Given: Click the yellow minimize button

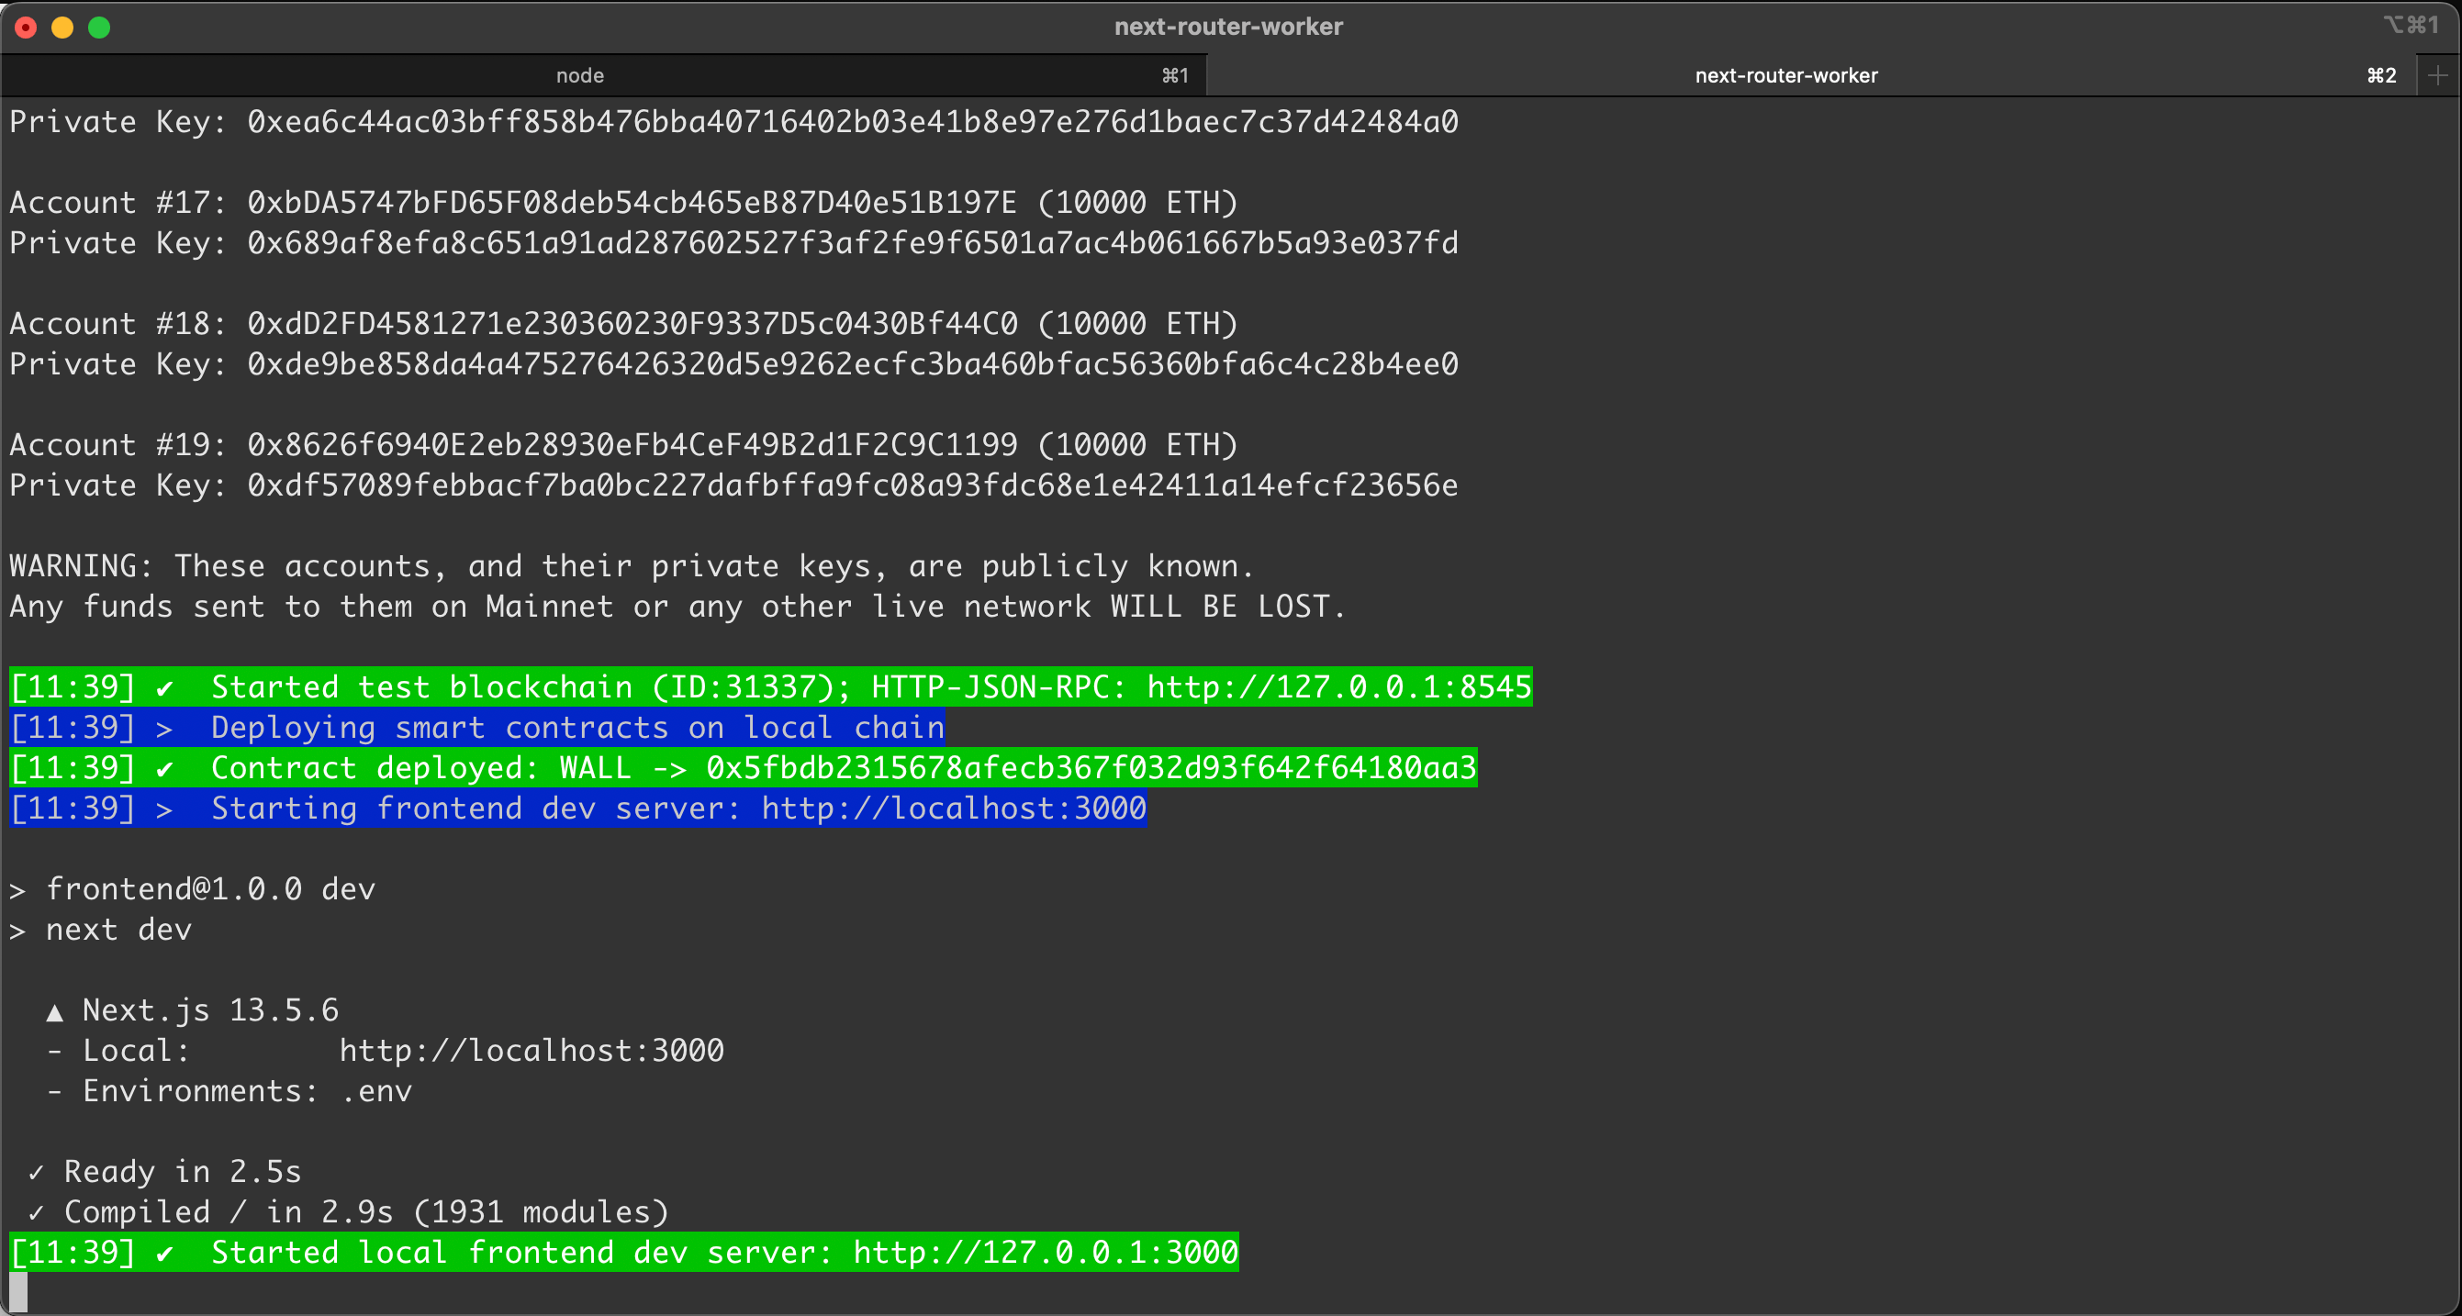Looking at the screenshot, I should (63, 28).
